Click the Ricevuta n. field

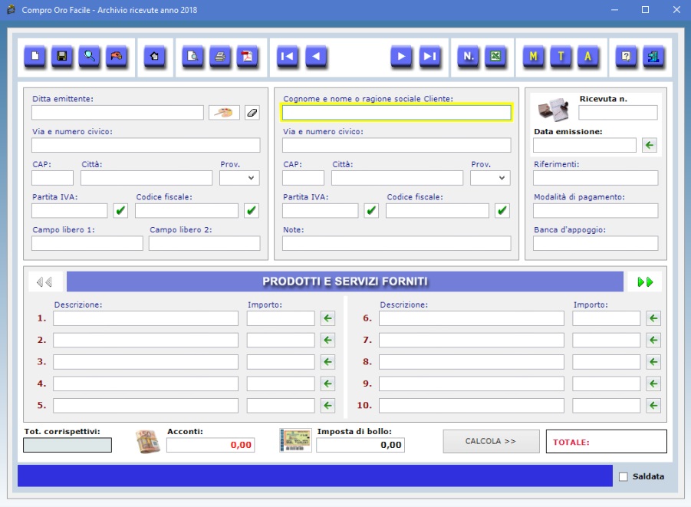pos(618,113)
